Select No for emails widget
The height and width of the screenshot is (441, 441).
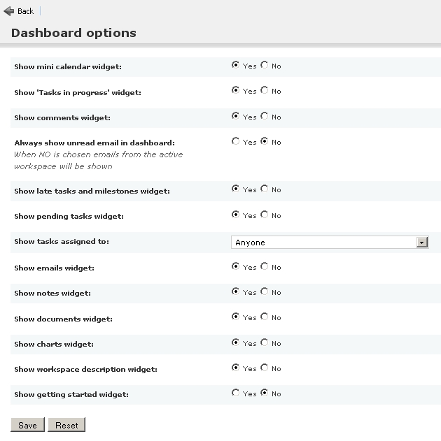point(264,266)
